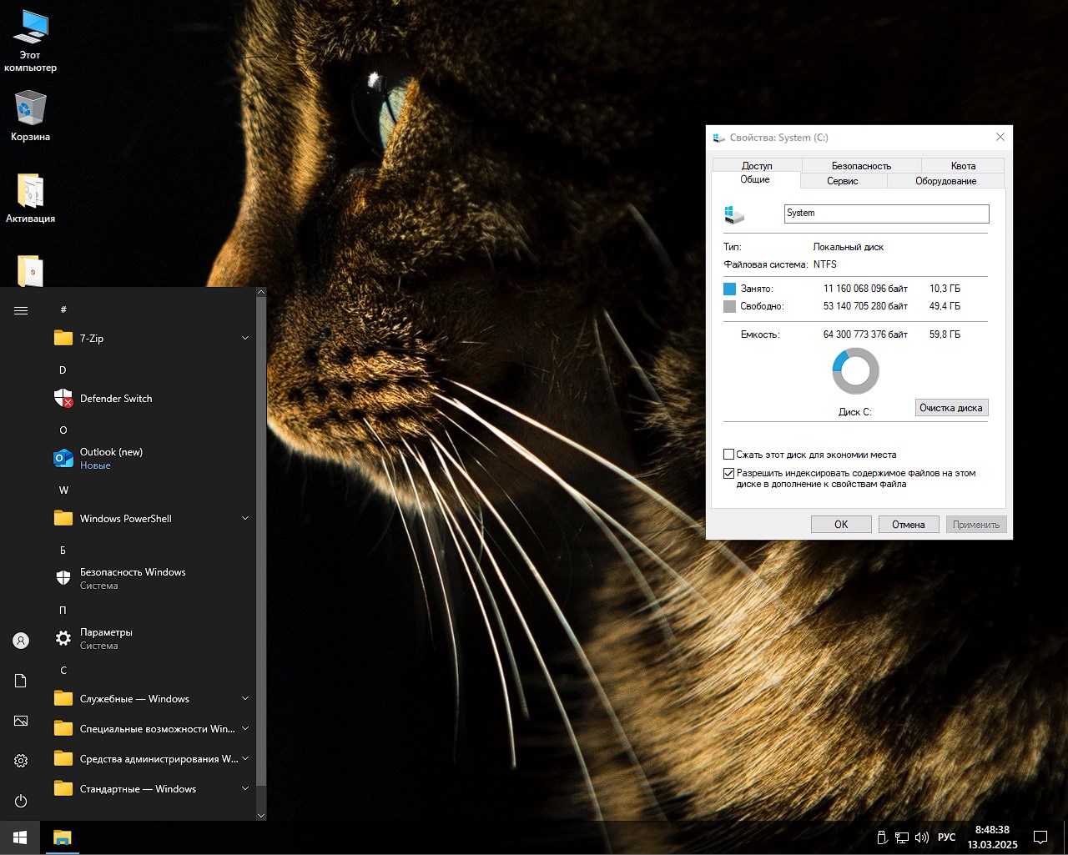Open Outlook (new) app icon
This screenshot has height=855, width=1068.
click(63, 458)
